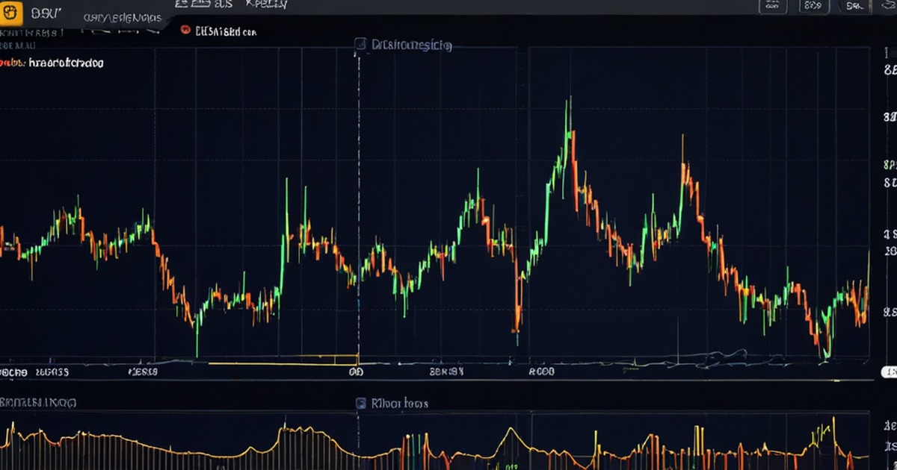The image size is (897, 470).
Task: Click the text next to the red circle
Action: click(226, 32)
